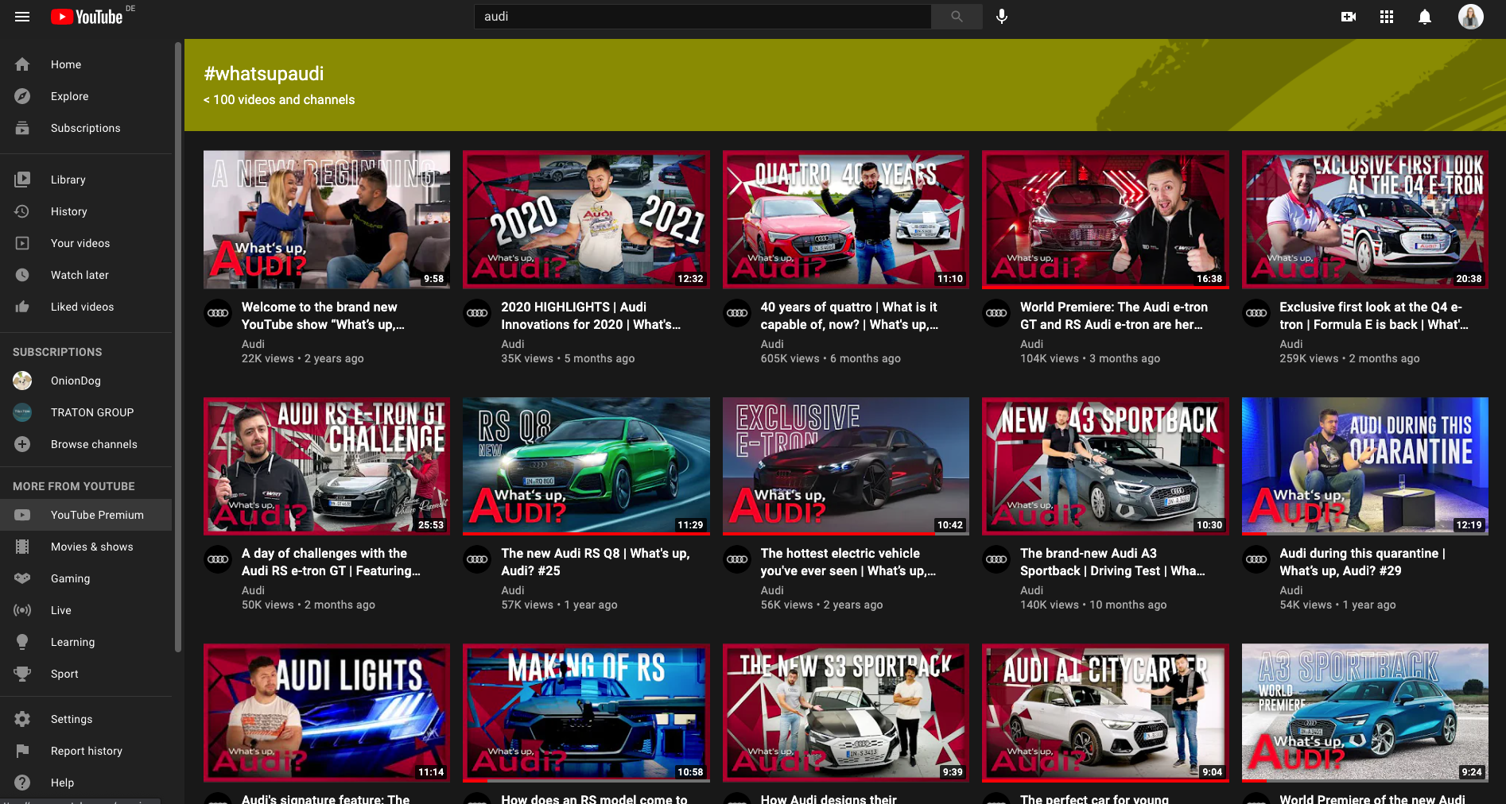Image resolution: width=1506 pixels, height=804 pixels.
Task: Click Audi channel name under The new Audi RS Q8
Action: coord(513,590)
